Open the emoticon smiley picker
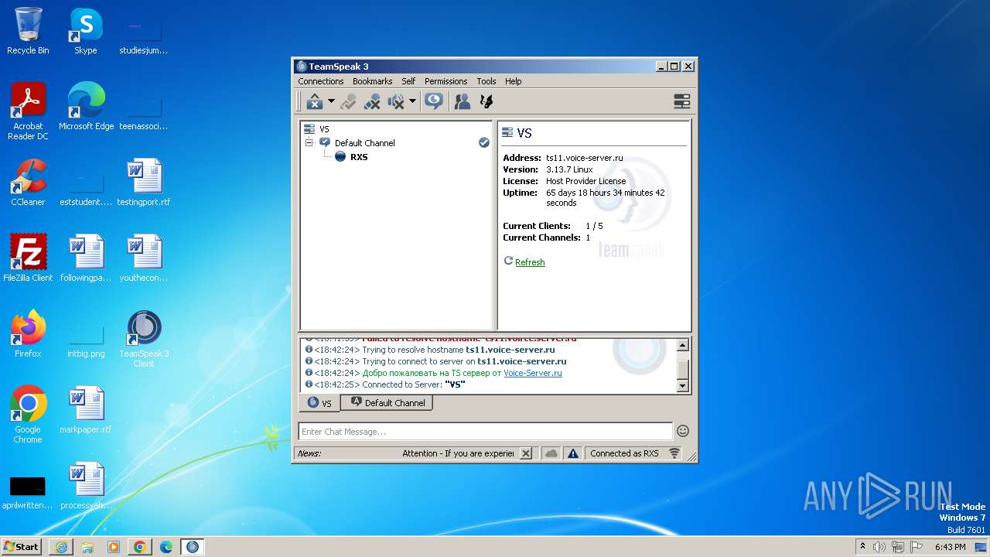Image resolution: width=990 pixels, height=557 pixels. pos(683,431)
